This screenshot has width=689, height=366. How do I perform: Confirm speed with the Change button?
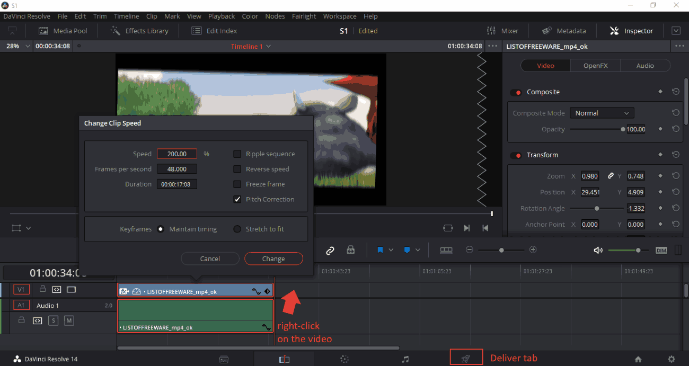[273, 258]
